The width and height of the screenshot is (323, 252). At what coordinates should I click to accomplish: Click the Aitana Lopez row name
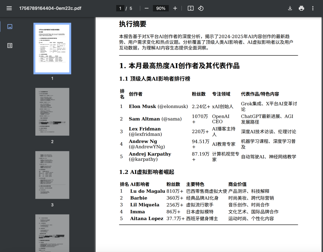tap(147, 219)
